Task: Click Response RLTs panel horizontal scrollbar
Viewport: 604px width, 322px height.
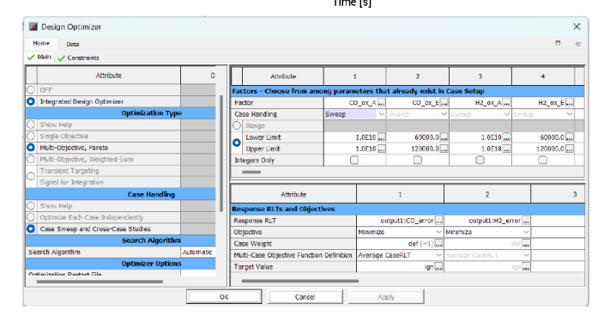Action: 300,281
